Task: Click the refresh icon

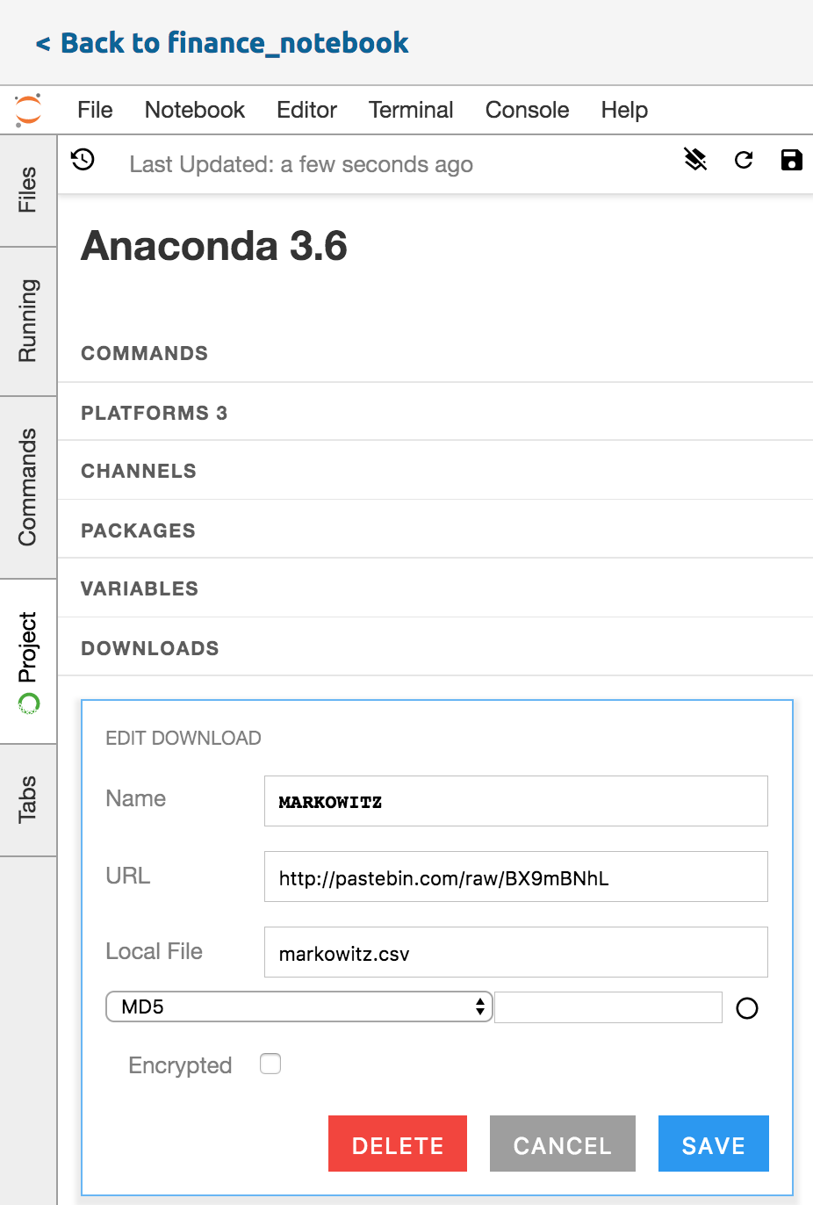Action: tap(744, 160)
